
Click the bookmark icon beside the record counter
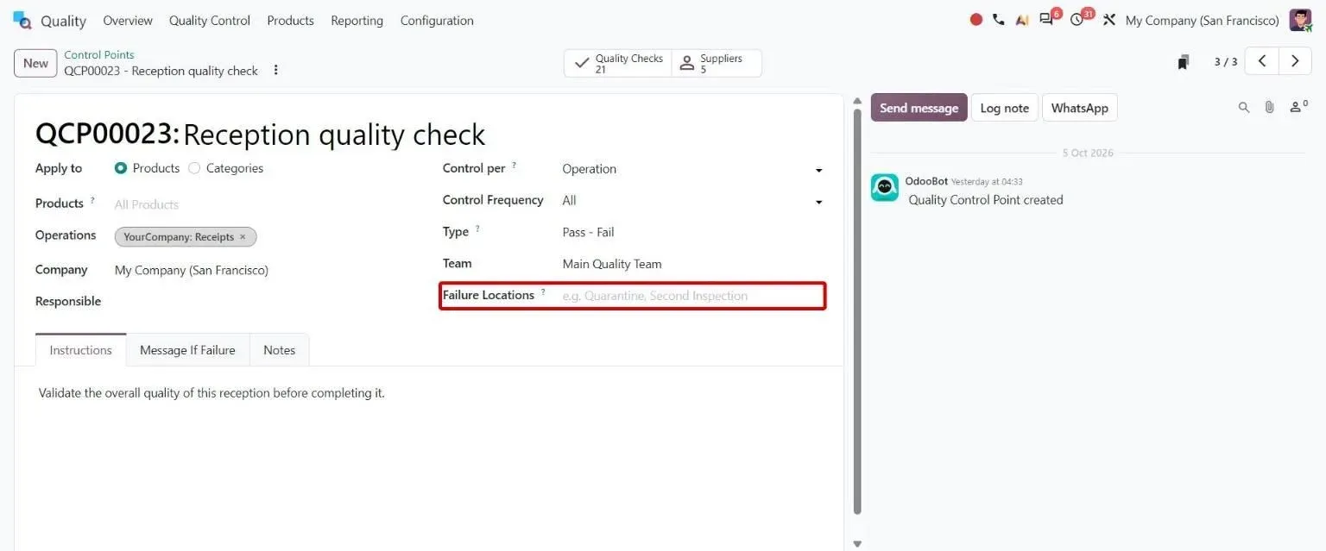pyautogui.click(x=1184, y=62)
